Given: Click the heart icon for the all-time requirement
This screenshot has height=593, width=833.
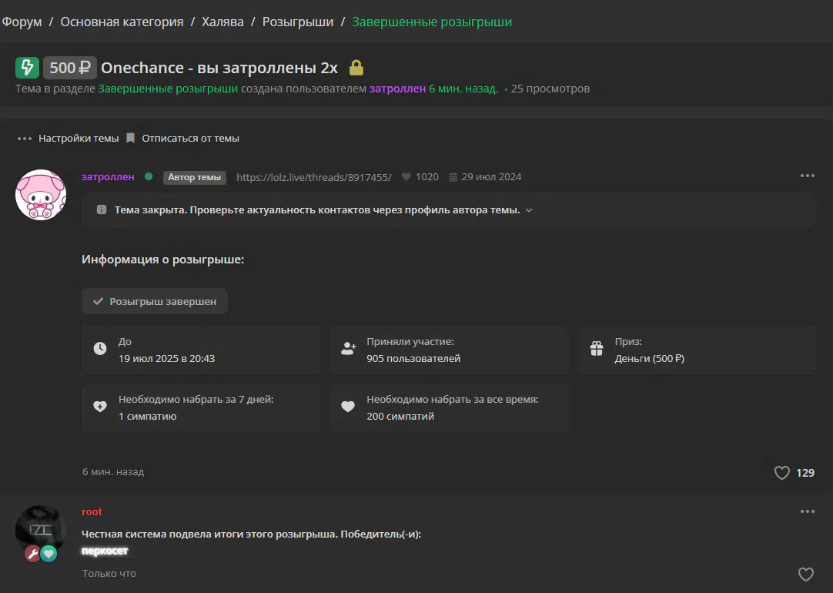Looking at the screenshot, I should click(348, 407).
